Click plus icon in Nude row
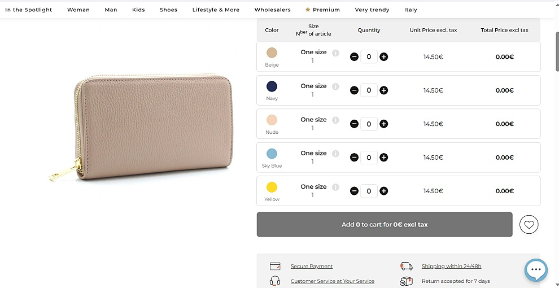 click(x=383, y=124)
